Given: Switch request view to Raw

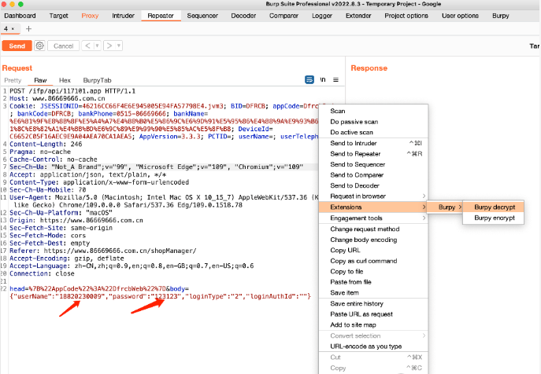Looking at the screenshot, I should click(40, 80).
